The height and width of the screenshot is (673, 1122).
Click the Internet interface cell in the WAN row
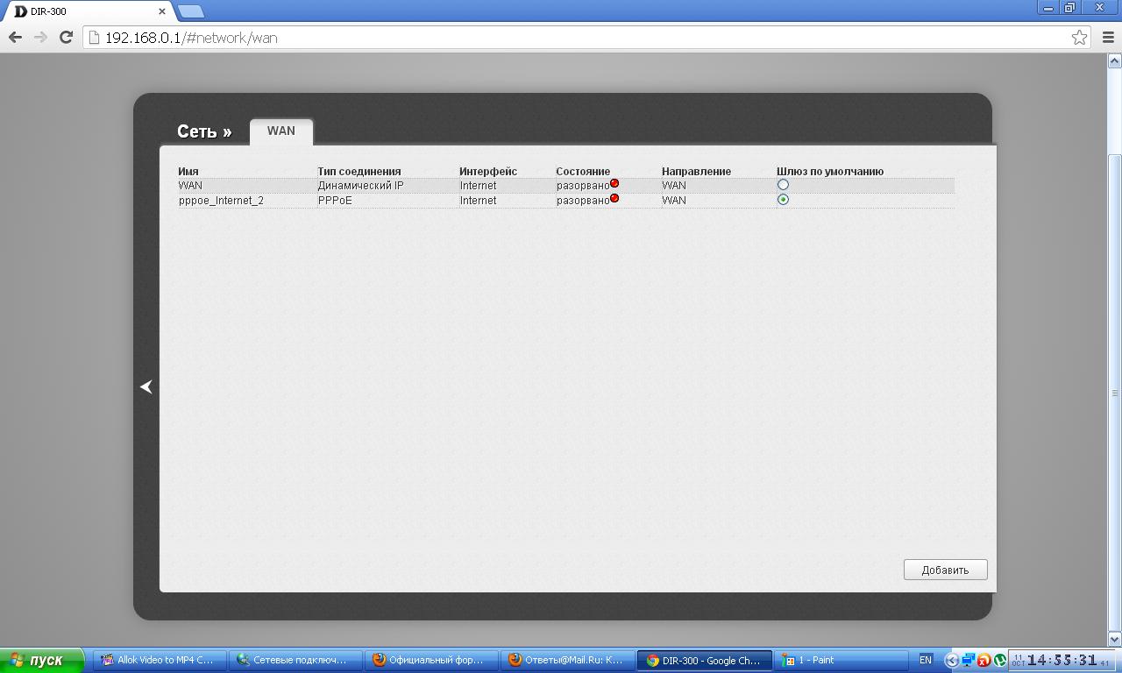479,186
